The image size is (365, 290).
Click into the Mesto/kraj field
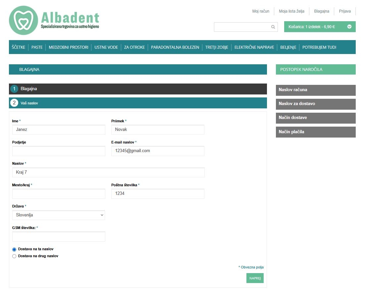point(59,194)
